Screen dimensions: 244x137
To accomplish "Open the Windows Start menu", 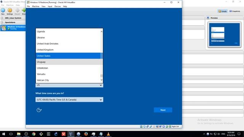I will (x=3, y=134).
